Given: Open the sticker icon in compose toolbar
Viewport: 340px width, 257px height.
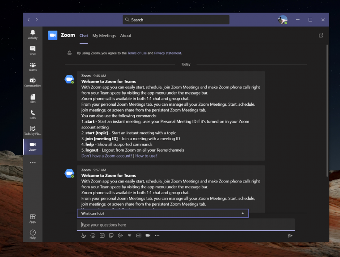Looking at the screenshot, I should pyautogui.click(x=111, y=236).
